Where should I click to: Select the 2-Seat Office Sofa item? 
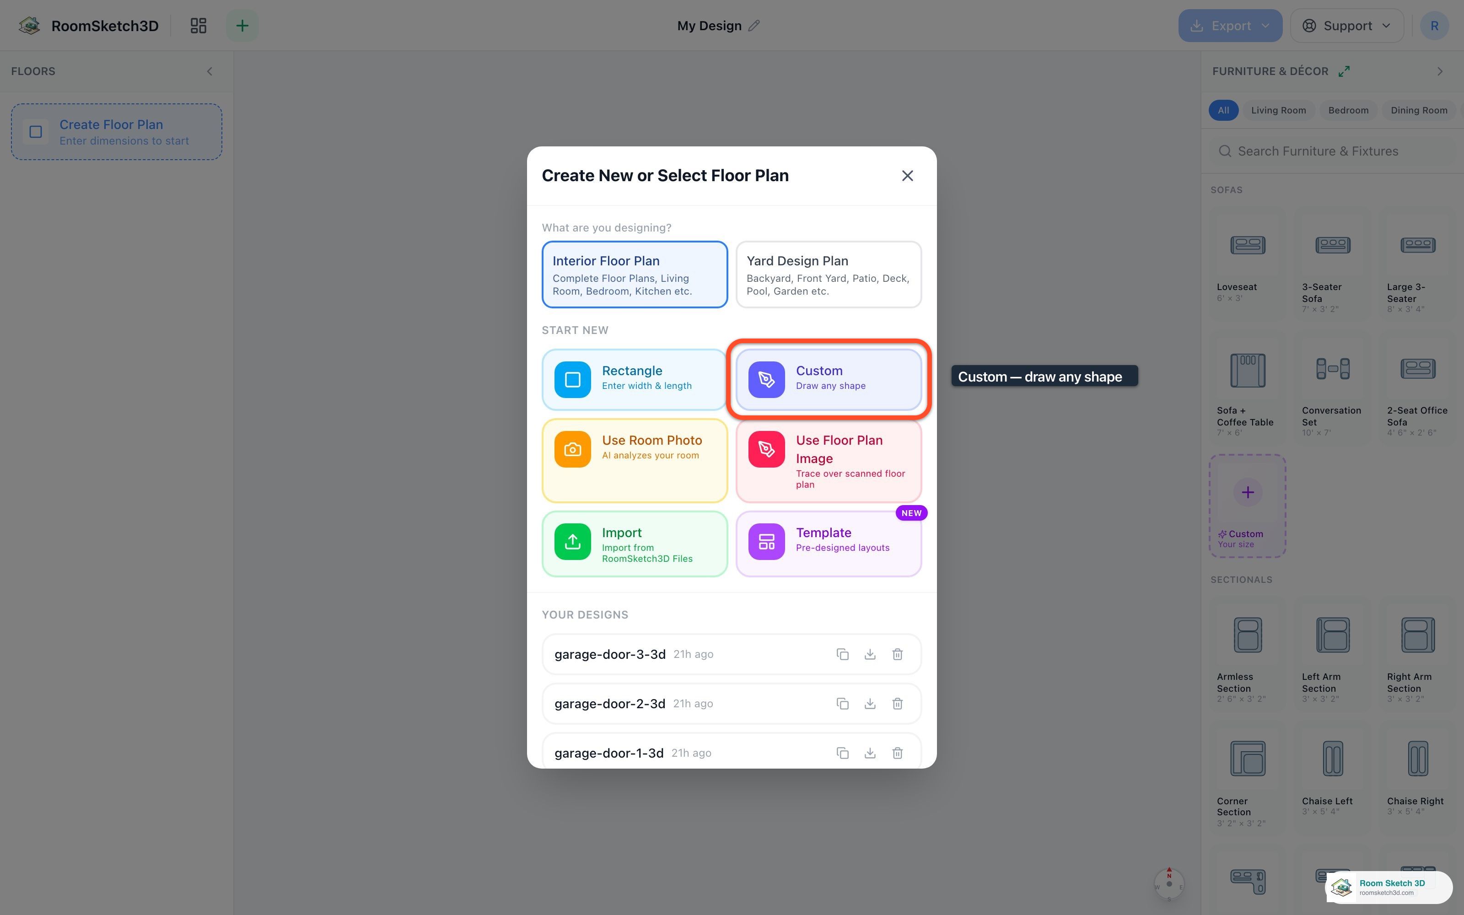1417,388
